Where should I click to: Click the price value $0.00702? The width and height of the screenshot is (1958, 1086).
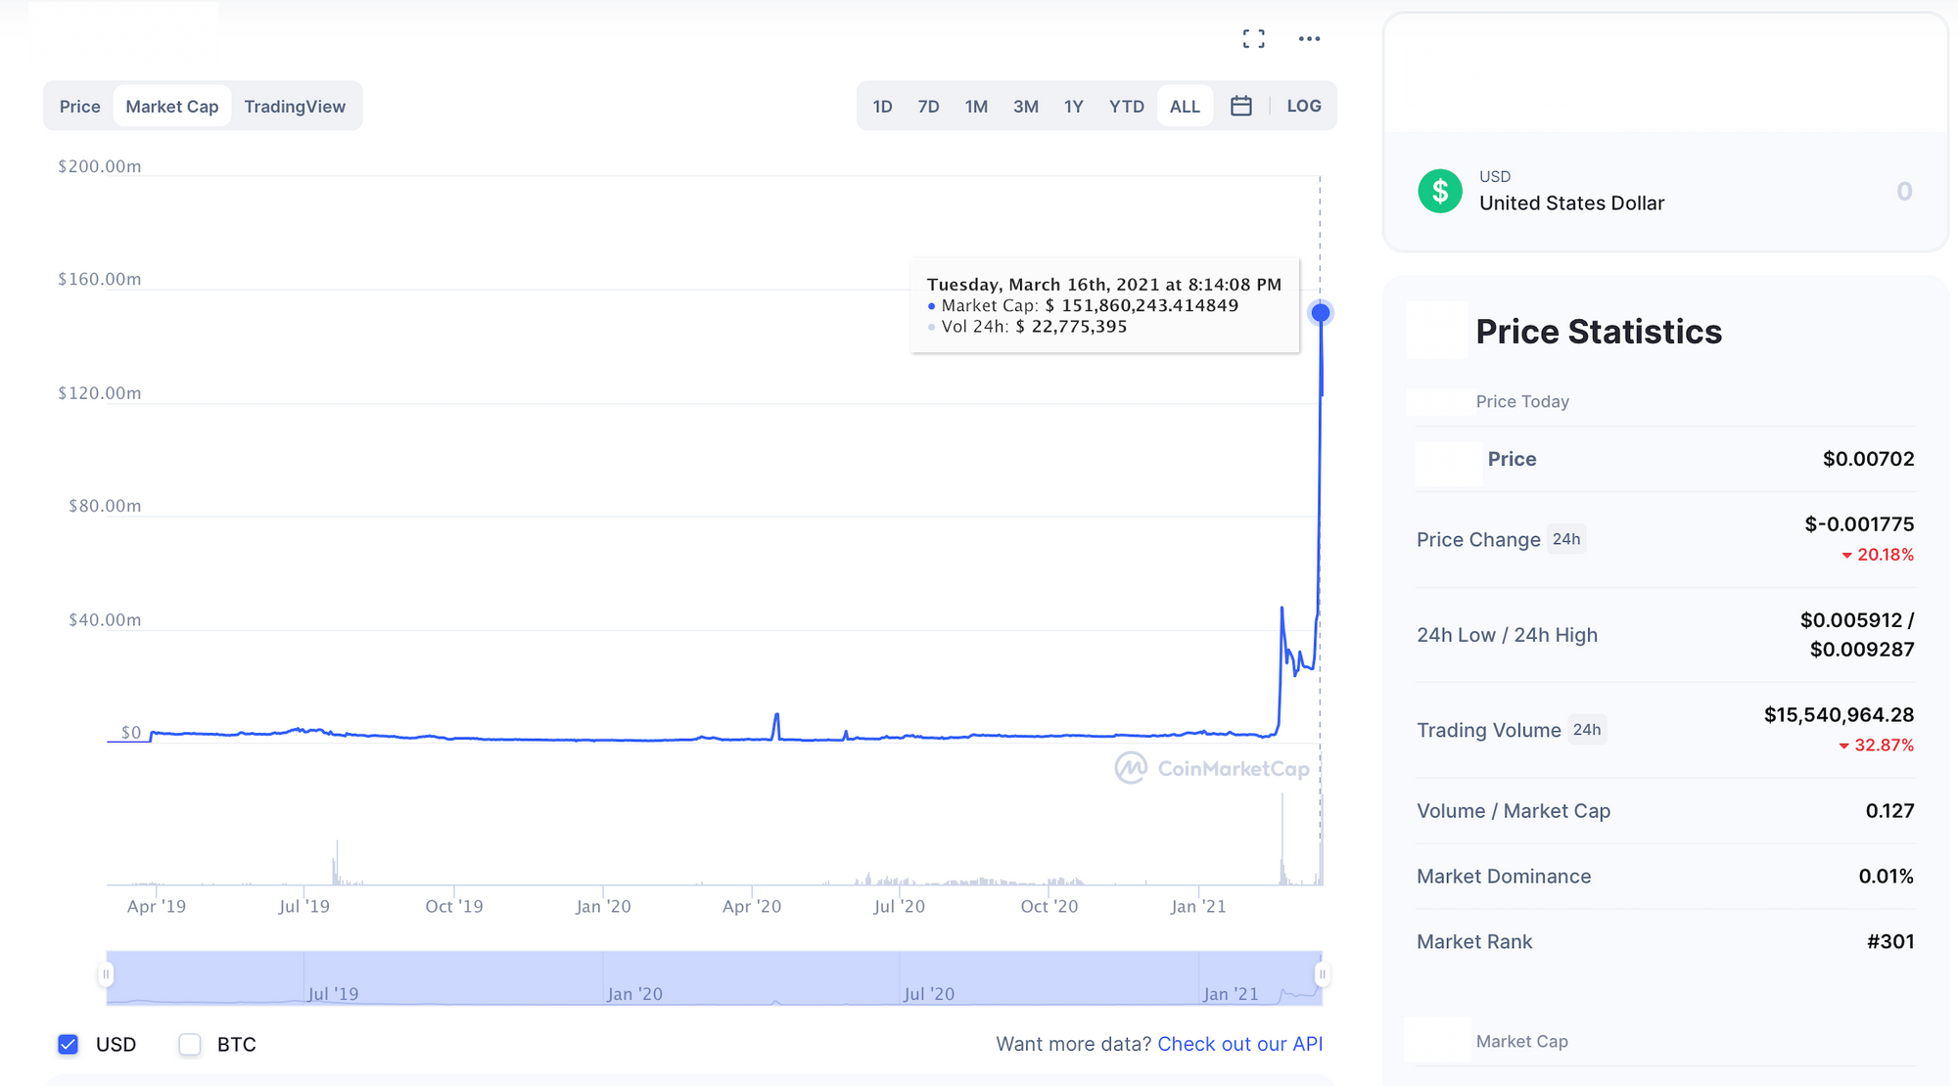pyautogui.click(x=1868, y=459)
